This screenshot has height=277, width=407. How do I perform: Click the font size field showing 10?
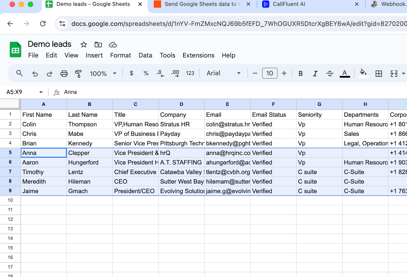point(270,73)
